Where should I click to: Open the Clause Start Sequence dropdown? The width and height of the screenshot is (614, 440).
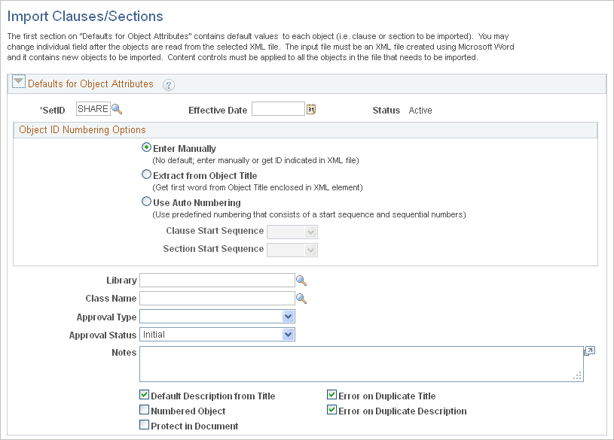point(312,231)
